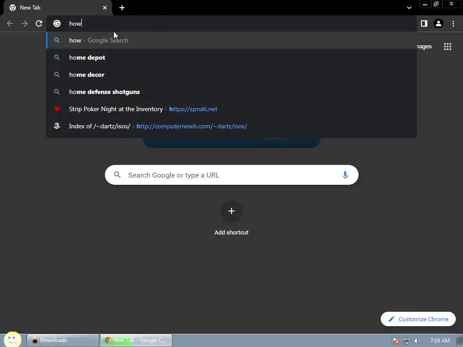Screen dimensions: 463x347
Task: Click the Google icon in address bar
Action: click(57, 23)
